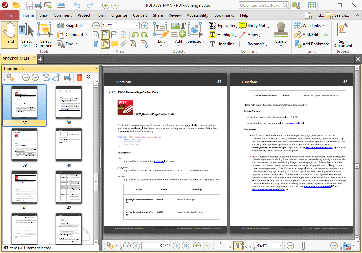
Task: Open the Bookmarks menu
Action: point(224,15)
